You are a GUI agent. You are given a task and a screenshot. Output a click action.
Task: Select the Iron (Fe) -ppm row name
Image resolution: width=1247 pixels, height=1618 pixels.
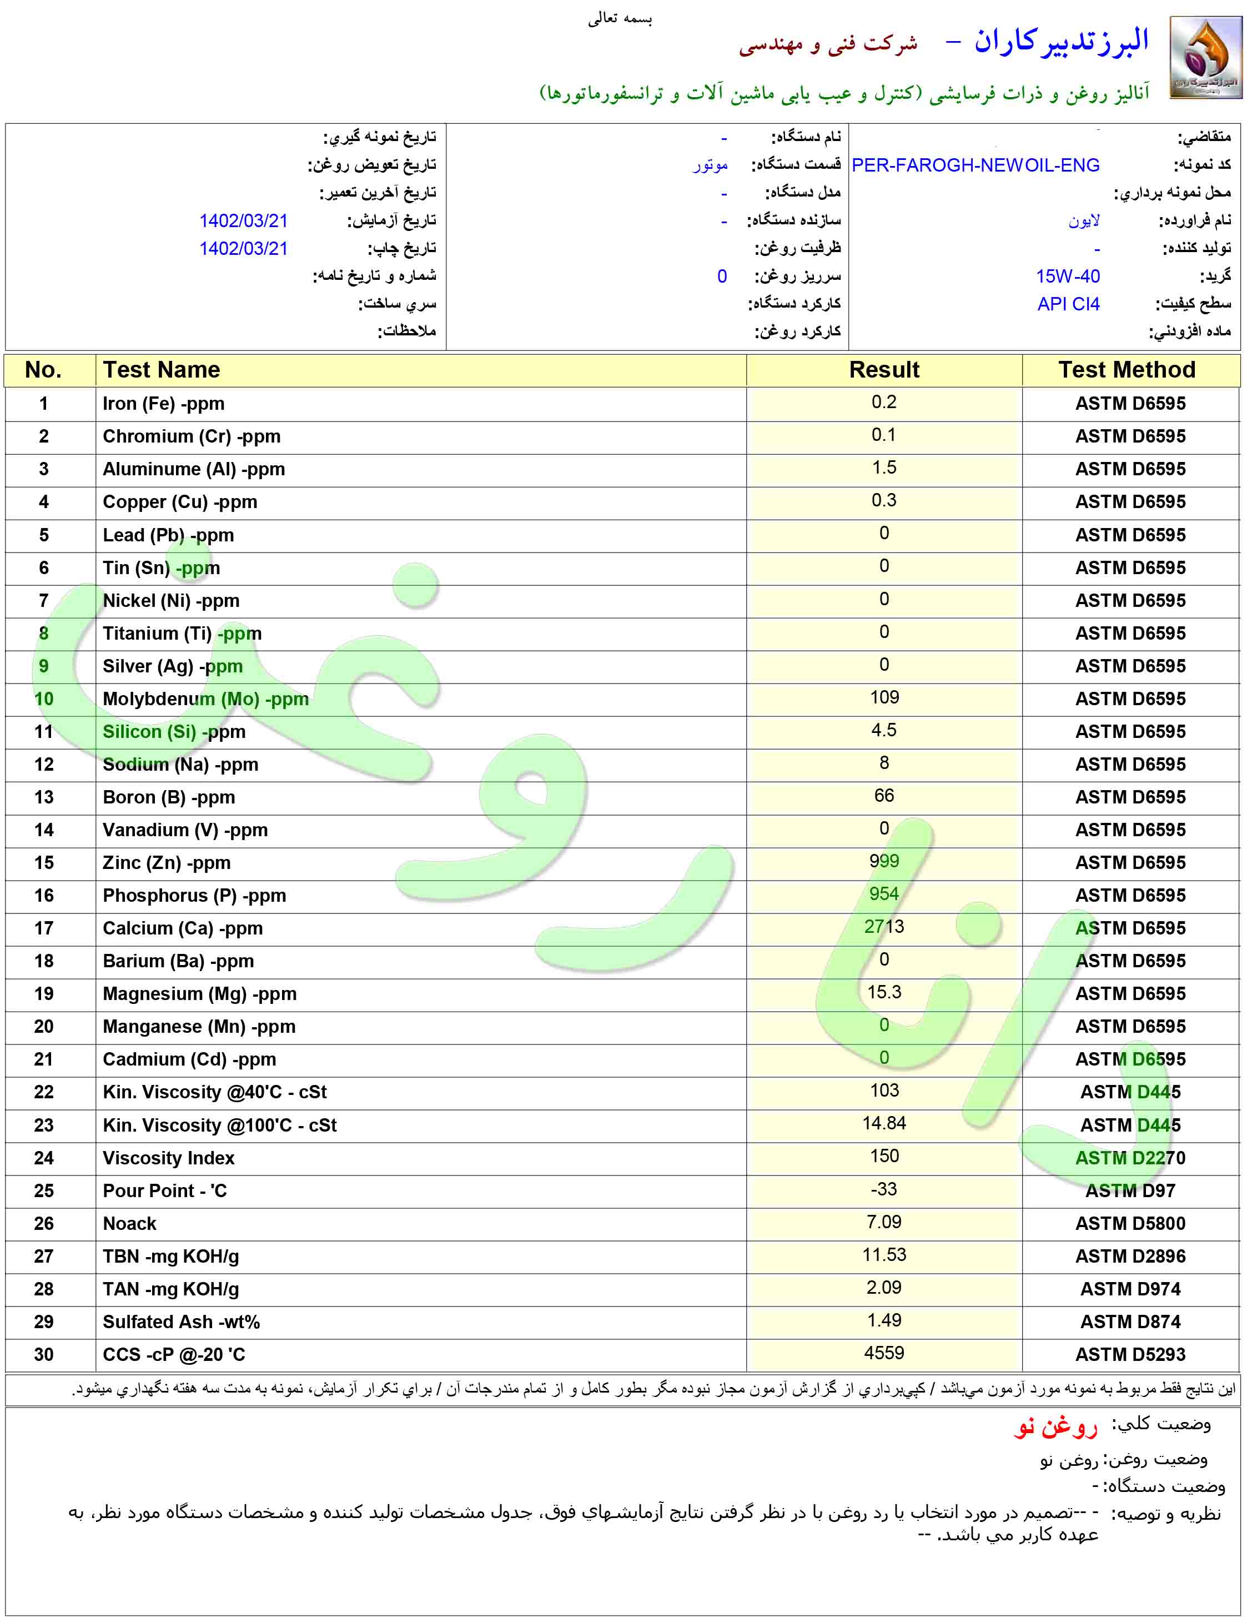(164, 404)
